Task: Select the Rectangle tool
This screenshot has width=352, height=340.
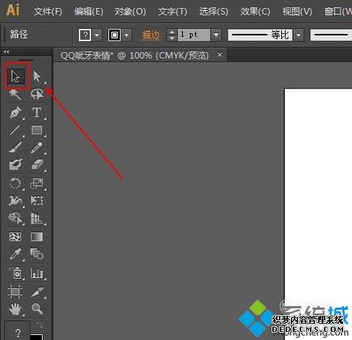Action: click(x=37, y=130)
